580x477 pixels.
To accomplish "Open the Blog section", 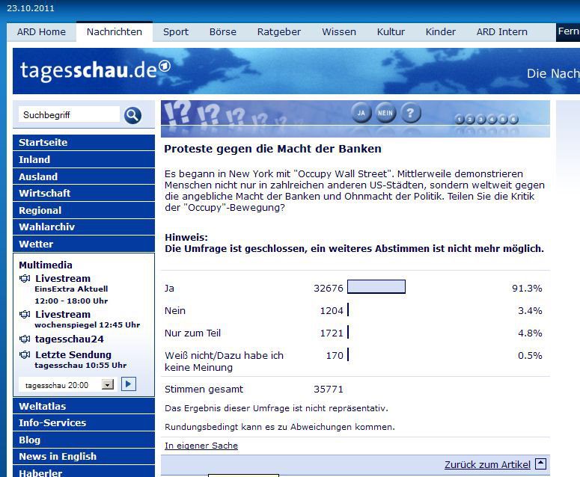I will [x=84, y=440].
